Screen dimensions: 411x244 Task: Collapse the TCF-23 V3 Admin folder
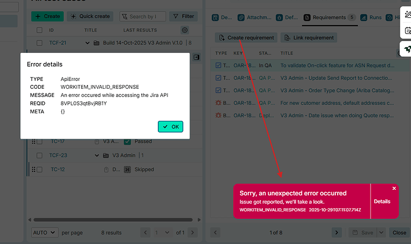coord(96,155)
